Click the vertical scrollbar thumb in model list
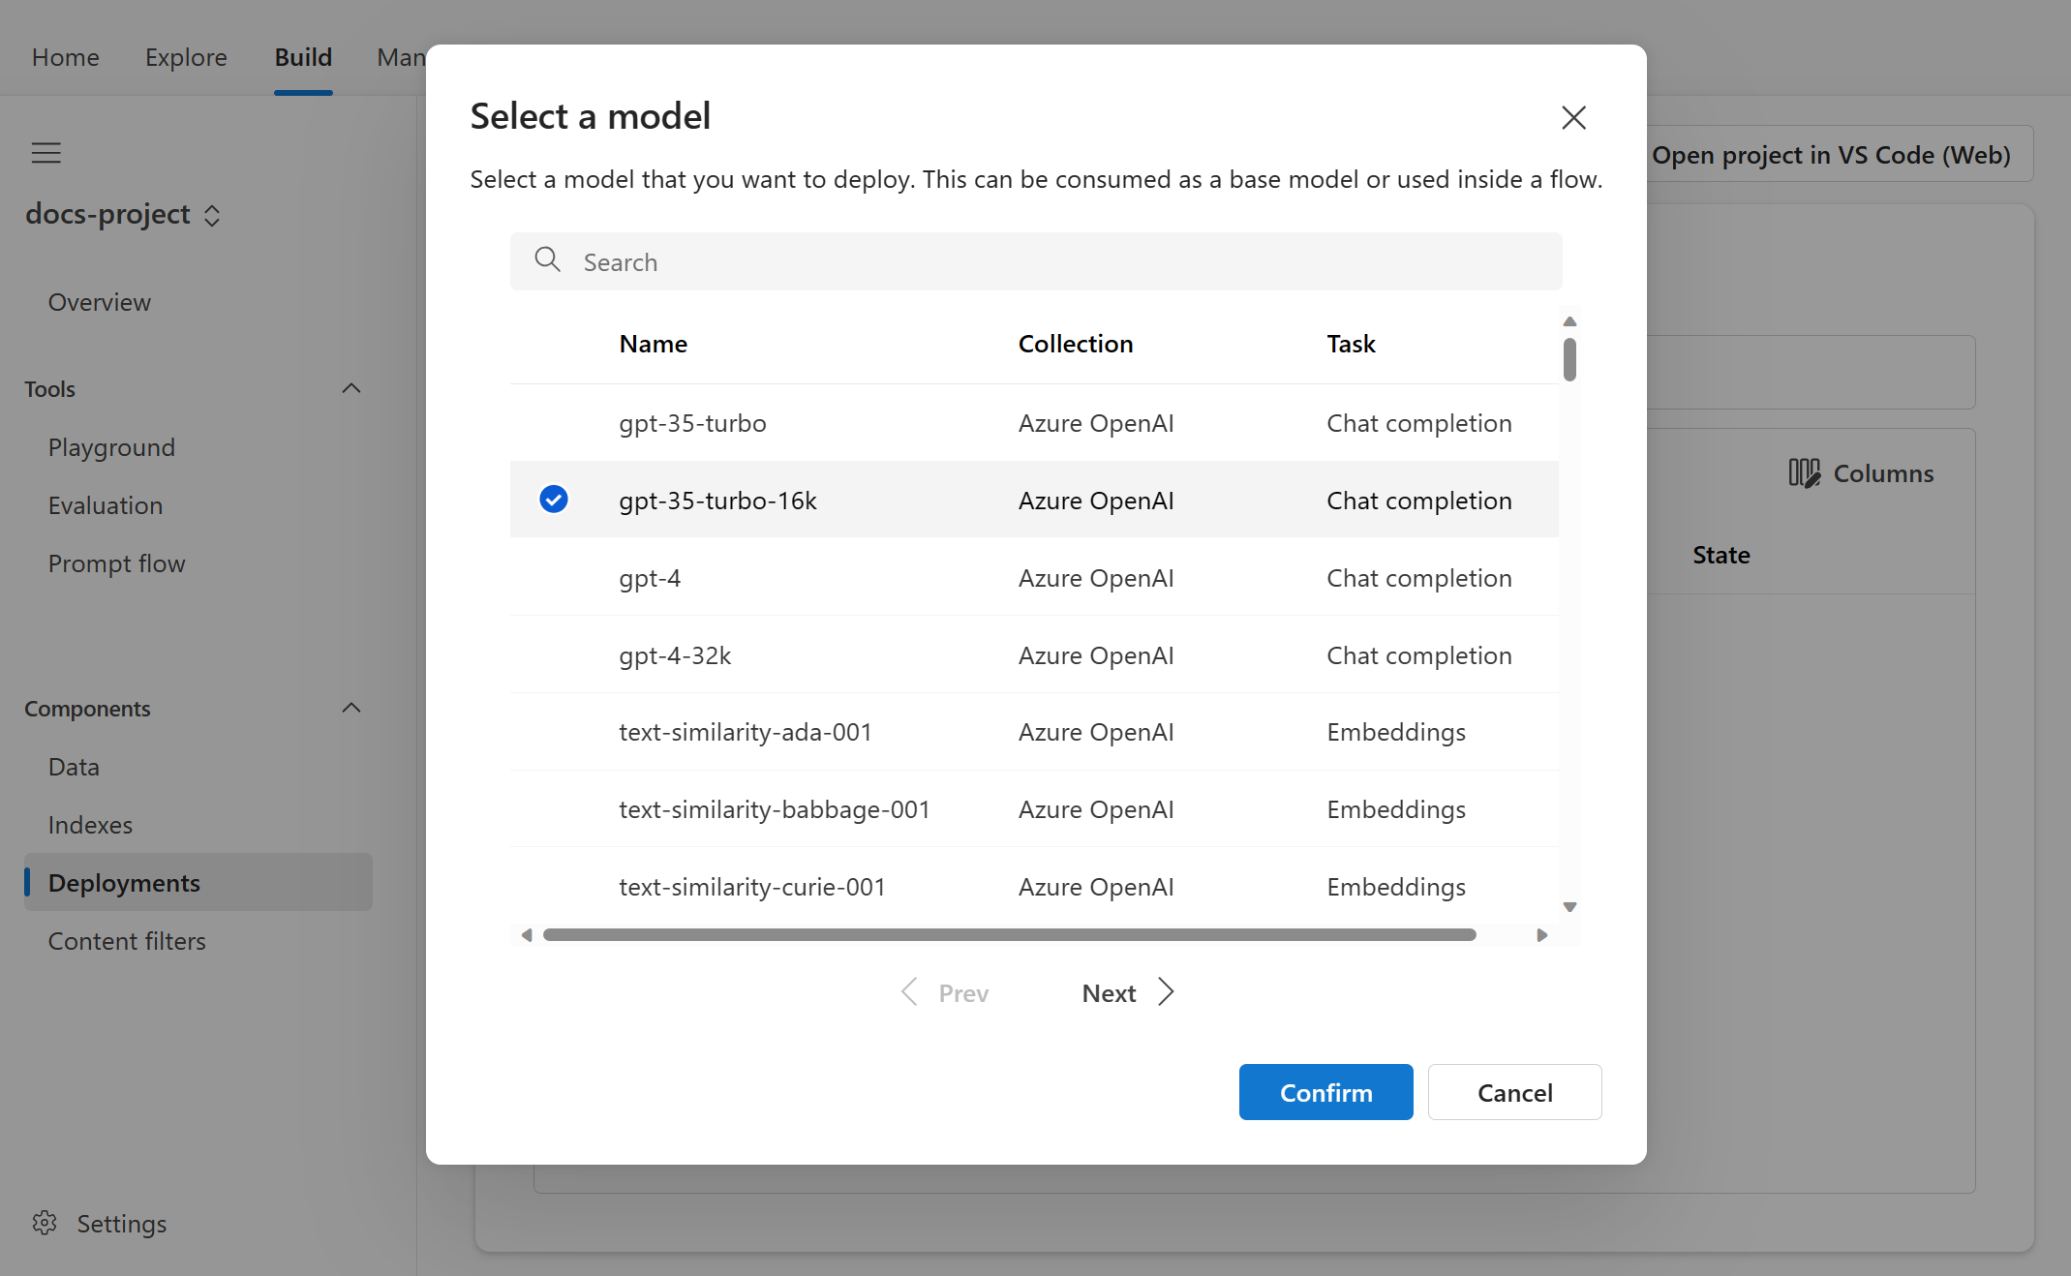This screenshot has width=2071, height=1276. 1569,359
